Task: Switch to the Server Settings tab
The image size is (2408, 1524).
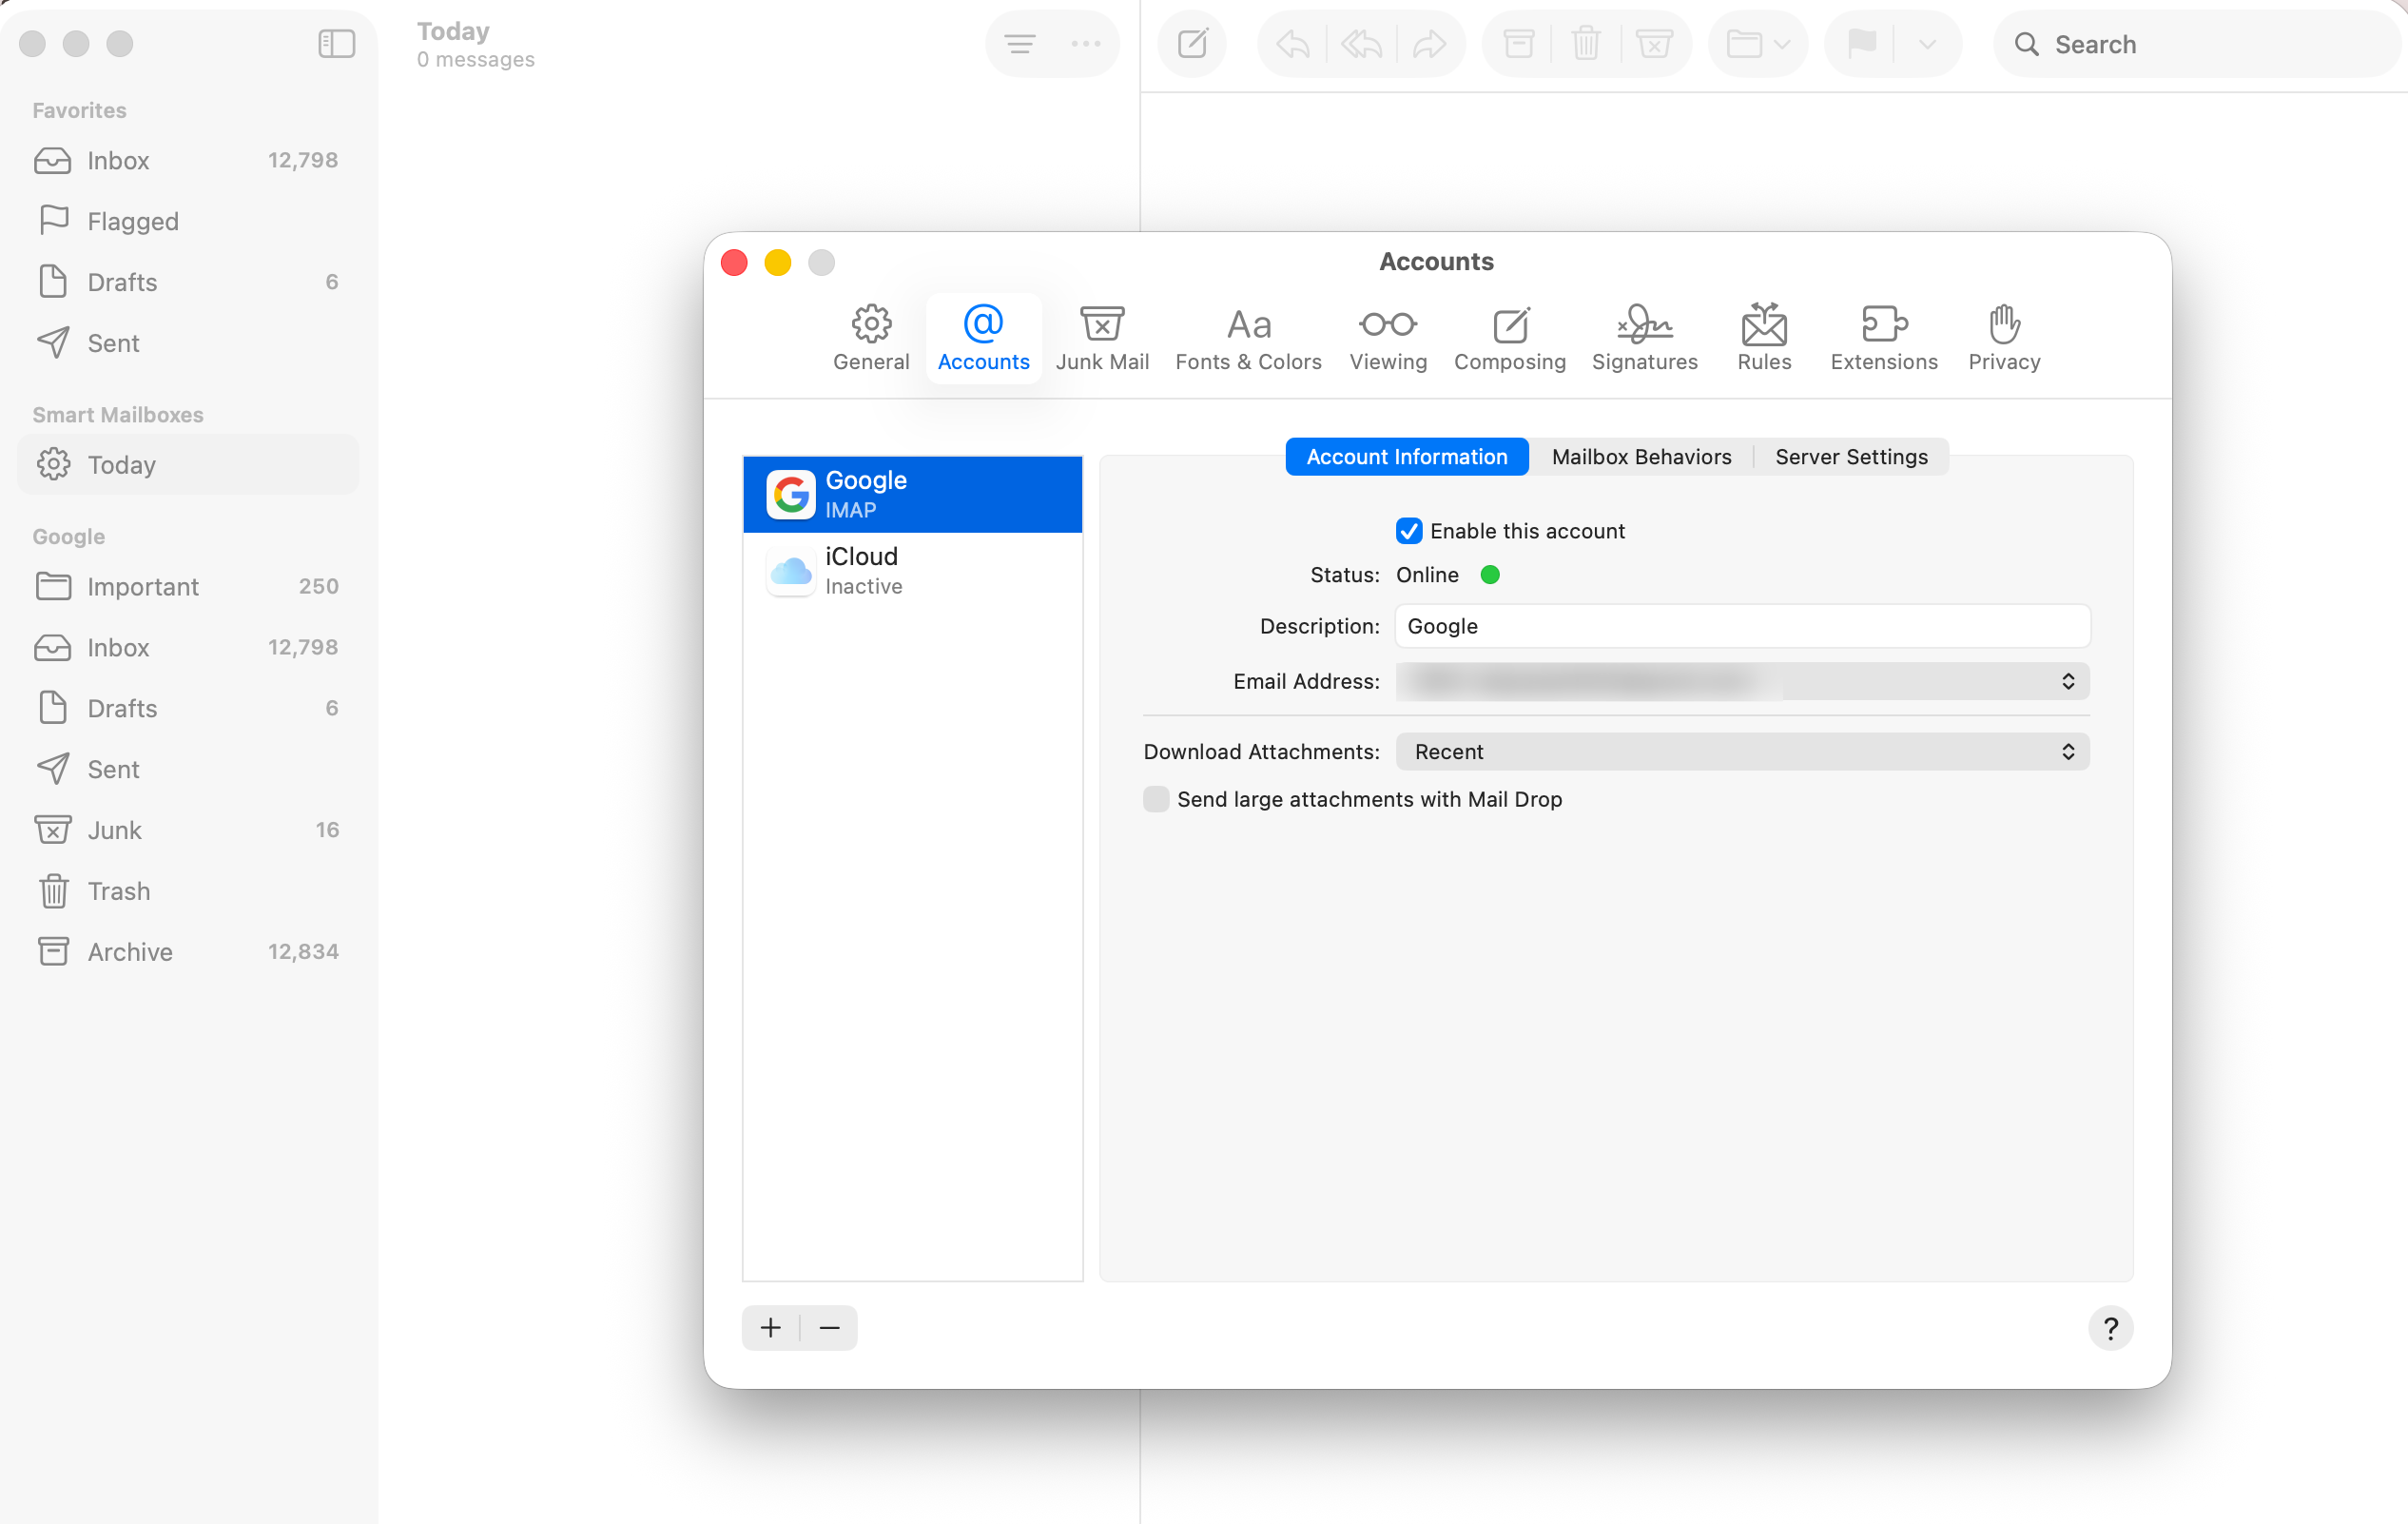Action: pyautogui.click(x=1851, y=456)
